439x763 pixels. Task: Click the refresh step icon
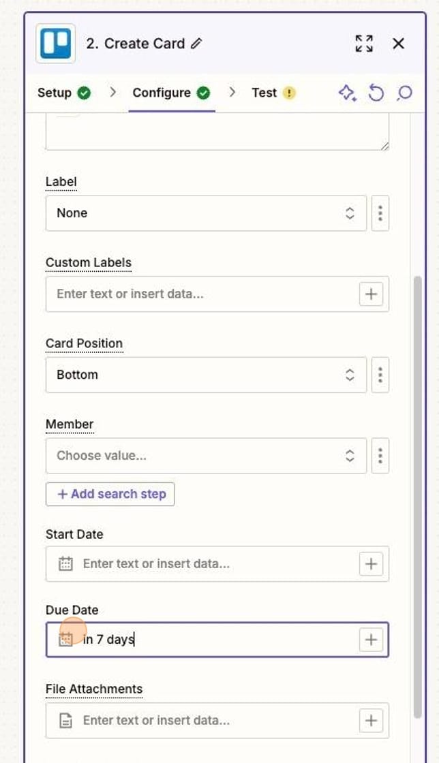click(x=376, y=93)
